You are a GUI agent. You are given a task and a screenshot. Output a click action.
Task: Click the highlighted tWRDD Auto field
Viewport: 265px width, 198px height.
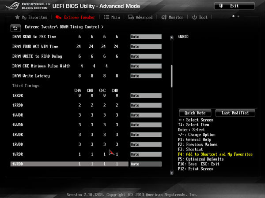point(146,164)
